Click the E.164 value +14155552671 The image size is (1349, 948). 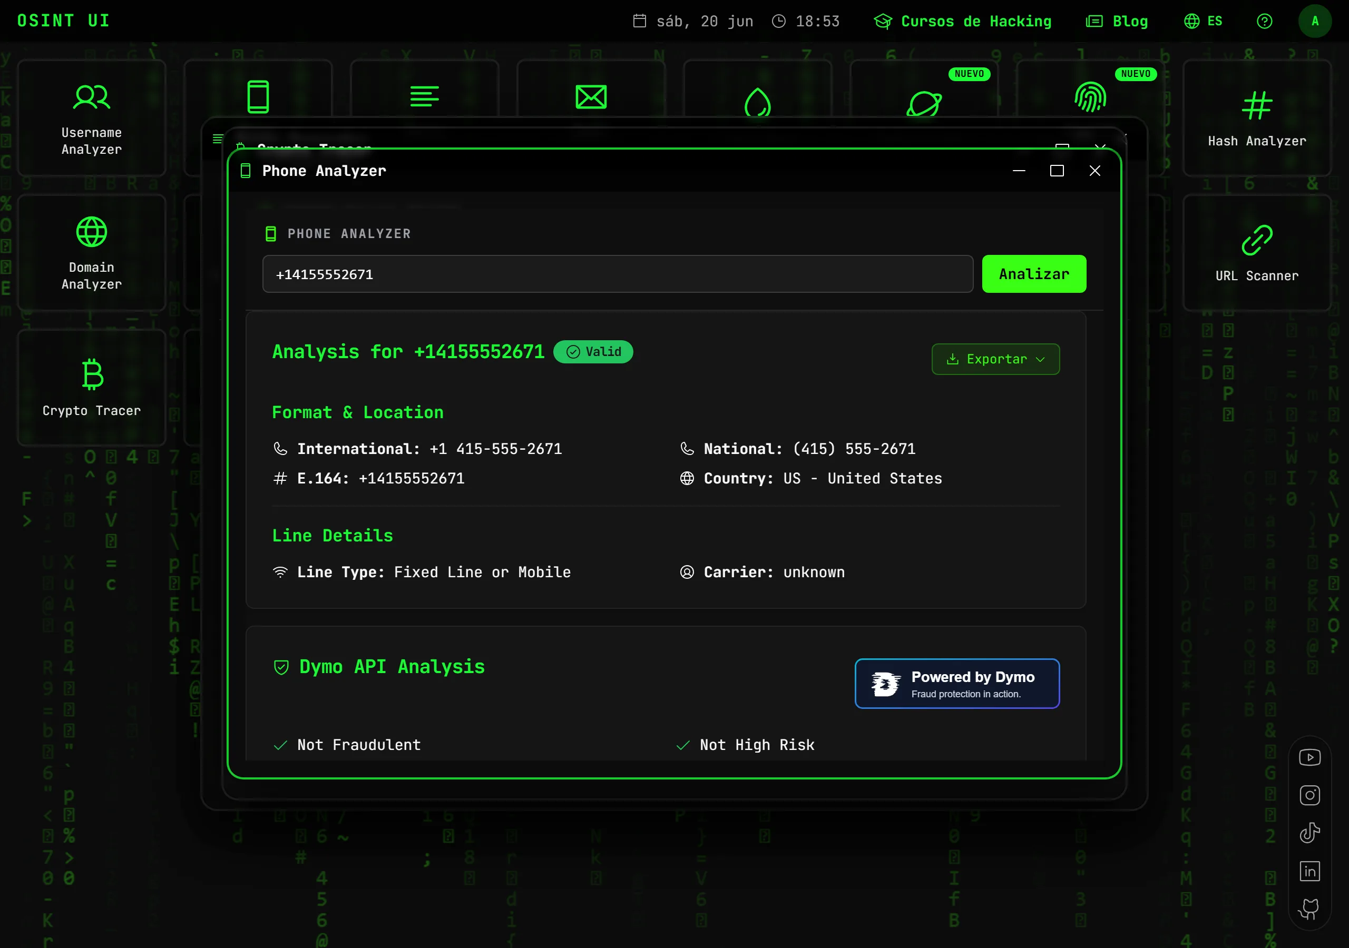pos(411,478)
